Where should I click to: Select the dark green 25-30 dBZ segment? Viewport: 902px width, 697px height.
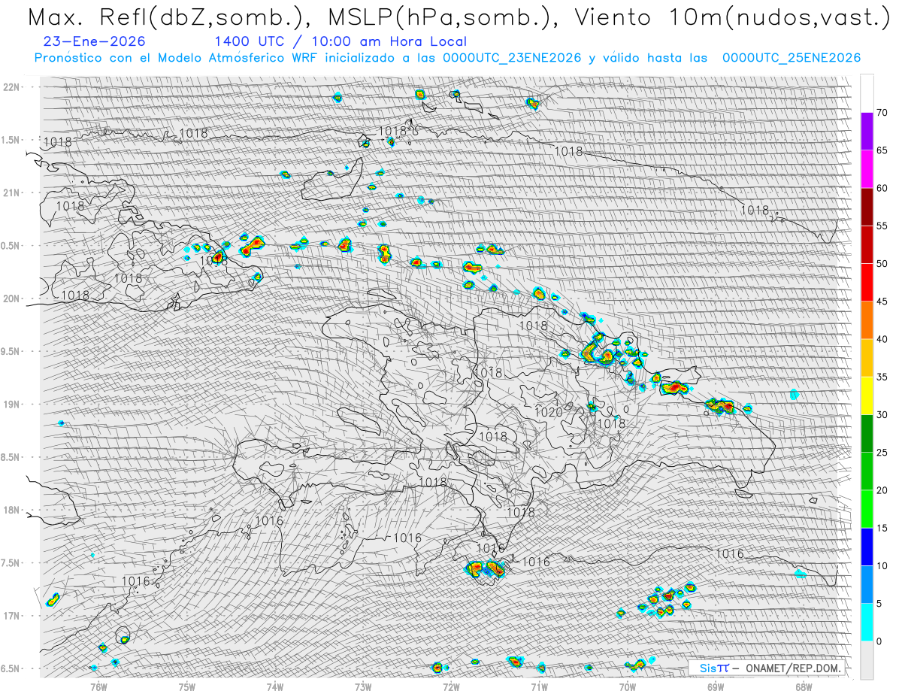[867, 433]
